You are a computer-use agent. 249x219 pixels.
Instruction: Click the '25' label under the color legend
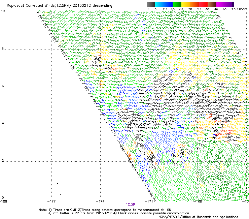pyautogui.click(x=190, y=9)
